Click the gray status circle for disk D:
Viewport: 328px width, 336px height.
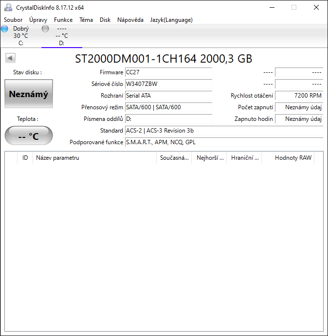point(45,29)
